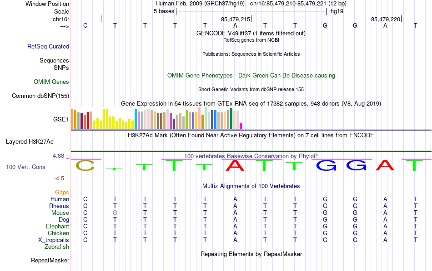Select the Human species label

click(x=60, y=199)
